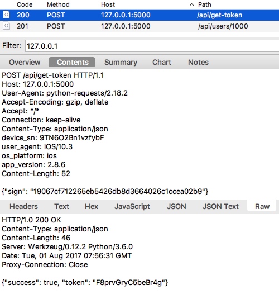Screen dimensions: 279x294
Task: Open the Notes tab
Action: pos(198,62)
